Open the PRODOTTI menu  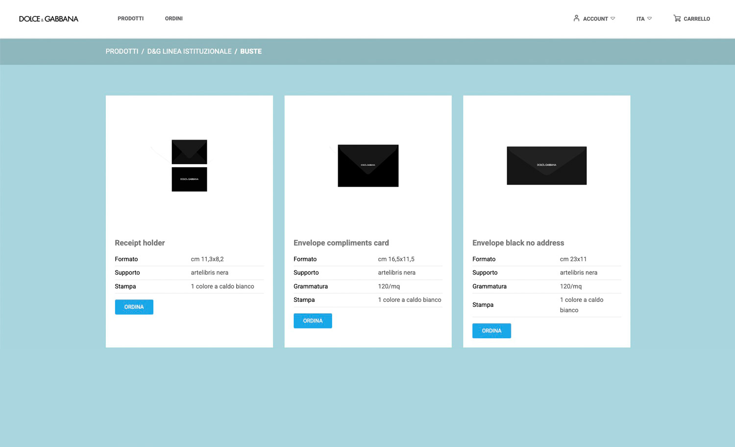[x=130, y=19]
